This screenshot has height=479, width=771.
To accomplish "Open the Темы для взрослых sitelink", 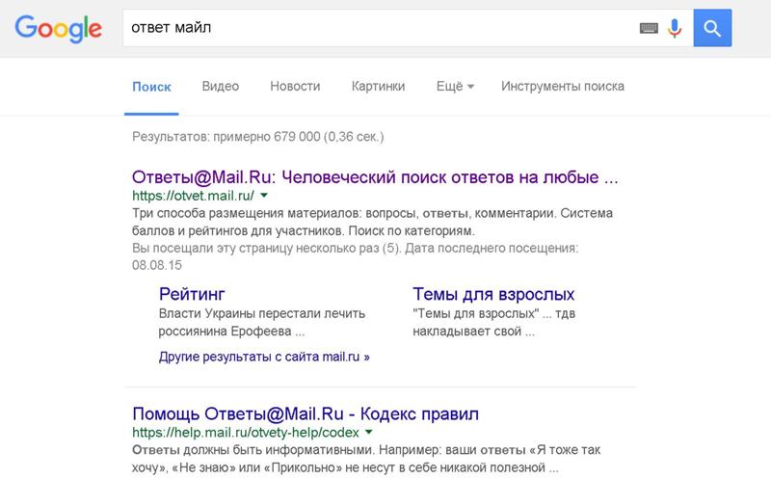I will coord(493,294).
